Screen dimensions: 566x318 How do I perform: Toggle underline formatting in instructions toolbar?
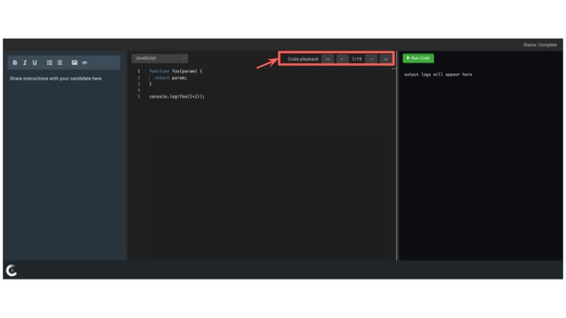click(x=35, y=62)
